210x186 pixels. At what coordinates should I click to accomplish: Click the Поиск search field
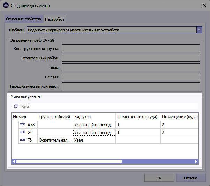pos(105,106)
